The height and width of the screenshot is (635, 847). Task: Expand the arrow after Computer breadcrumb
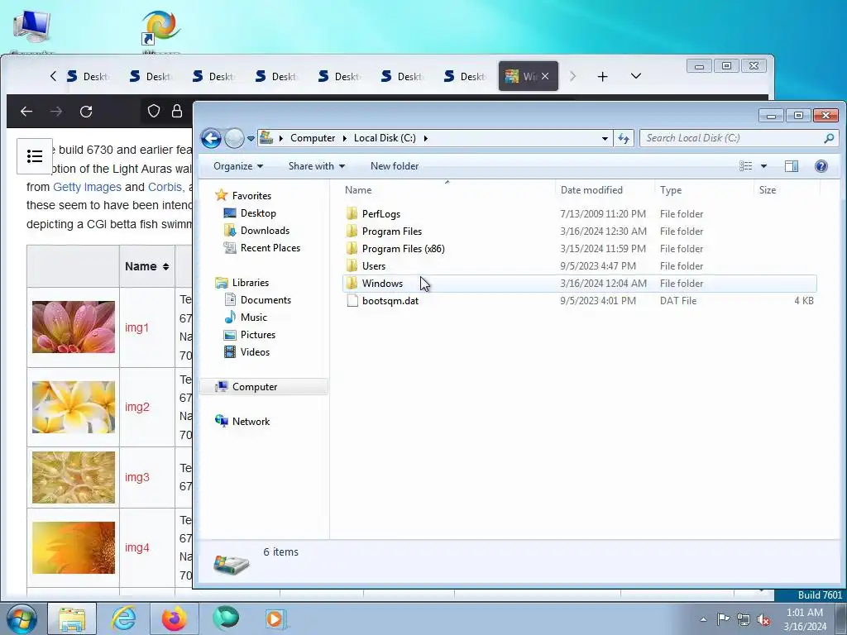345,138
